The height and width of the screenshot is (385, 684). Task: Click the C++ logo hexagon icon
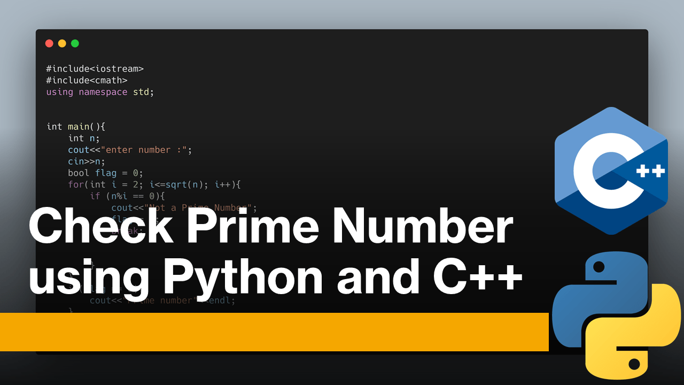611,170
